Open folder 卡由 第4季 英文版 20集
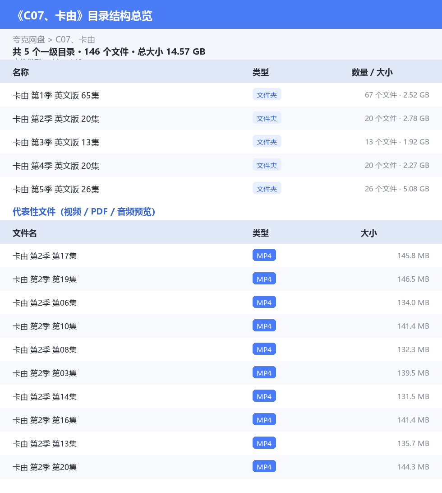Image resolution: width=442 pixels, height=493 pixels. [56, 166]
